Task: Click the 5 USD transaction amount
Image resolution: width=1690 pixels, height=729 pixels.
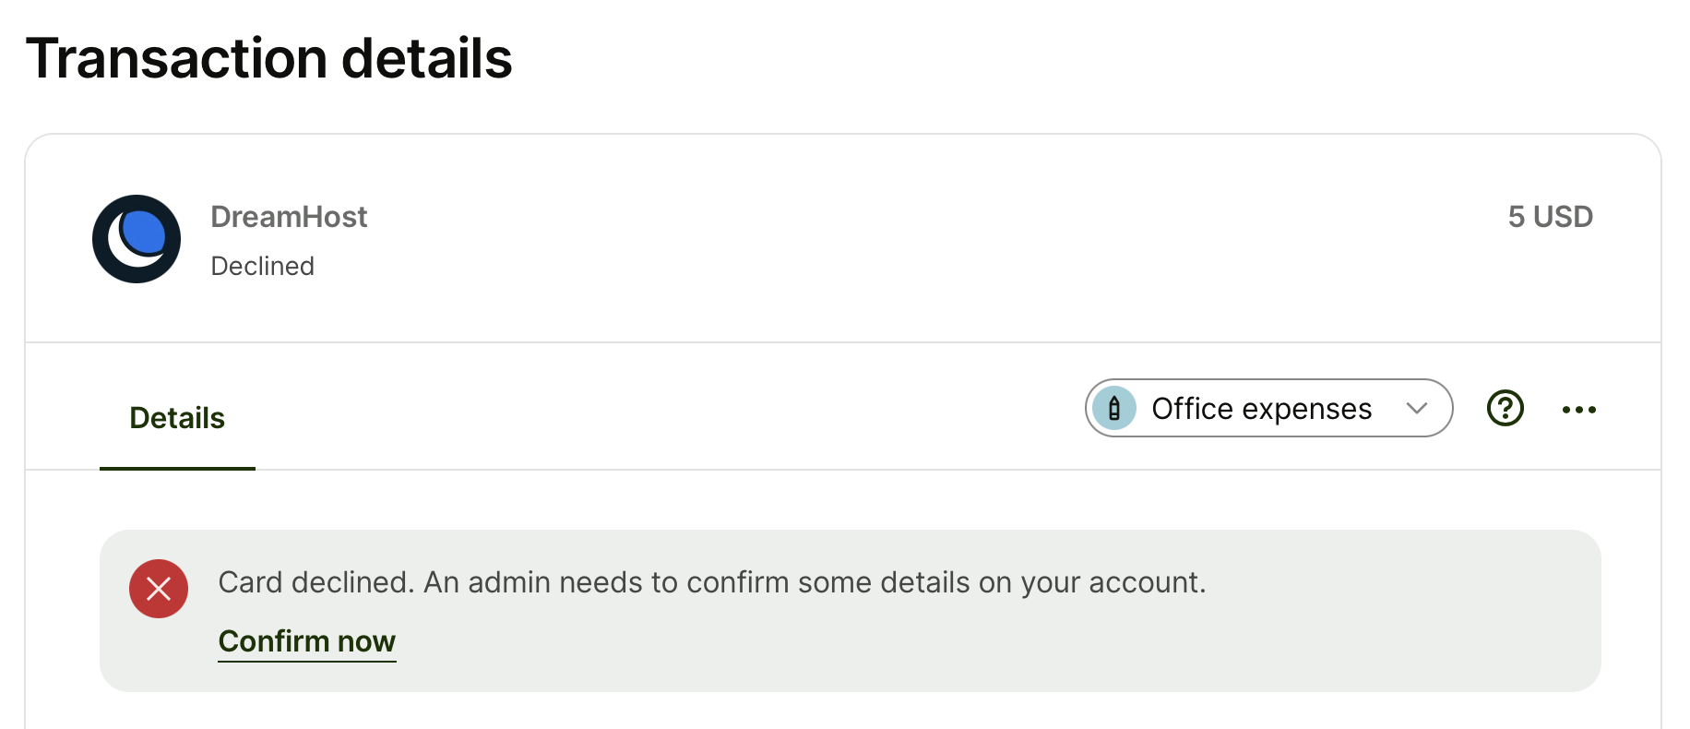Action: click(x=1551, y=217)
